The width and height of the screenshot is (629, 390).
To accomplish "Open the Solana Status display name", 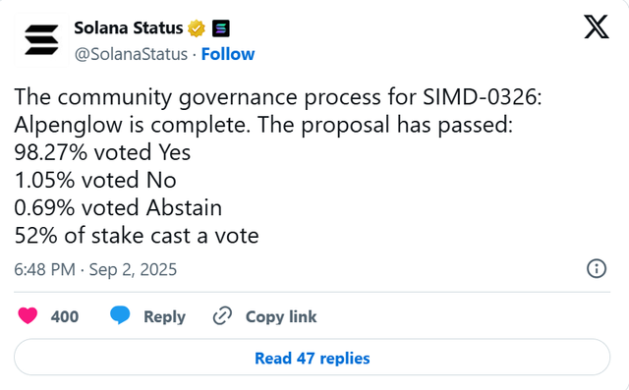I will tap(129, 28).
